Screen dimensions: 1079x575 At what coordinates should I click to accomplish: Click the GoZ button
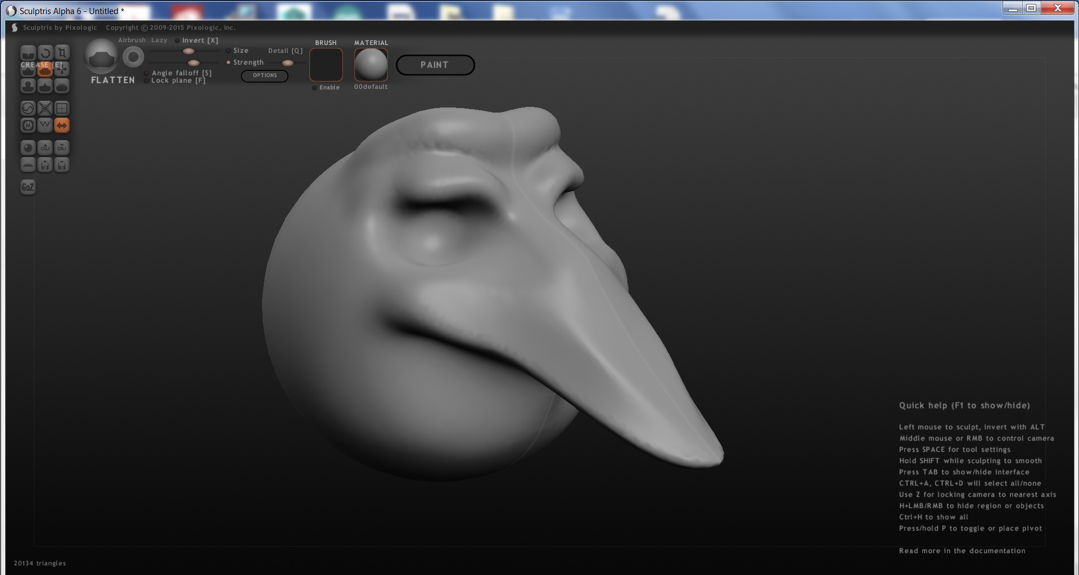coord(28,187)
